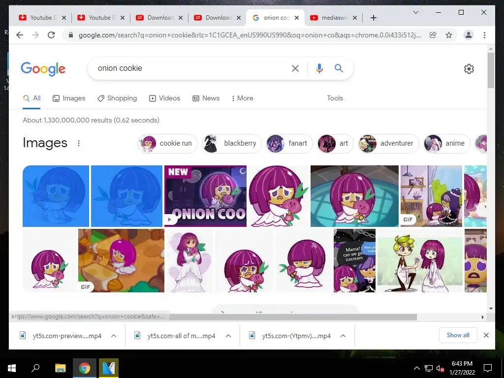
Task: Open the NEW ONION COO video thumbnail
Action: point(205,196)
